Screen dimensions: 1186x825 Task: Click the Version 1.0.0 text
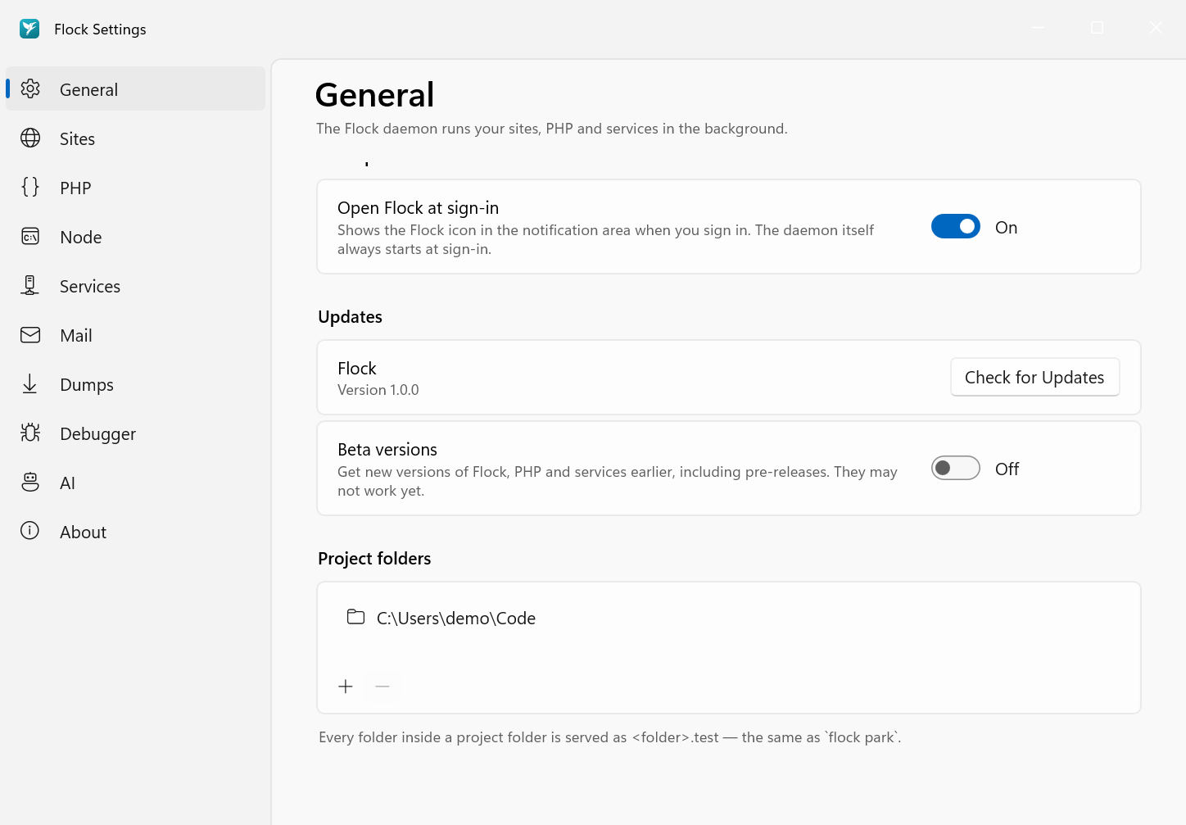click(x=378, y=390)
